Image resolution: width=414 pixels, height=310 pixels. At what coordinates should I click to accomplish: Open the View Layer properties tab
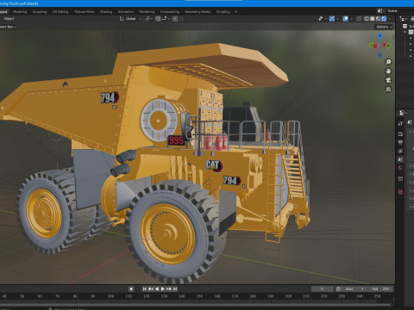coord(400,151)
